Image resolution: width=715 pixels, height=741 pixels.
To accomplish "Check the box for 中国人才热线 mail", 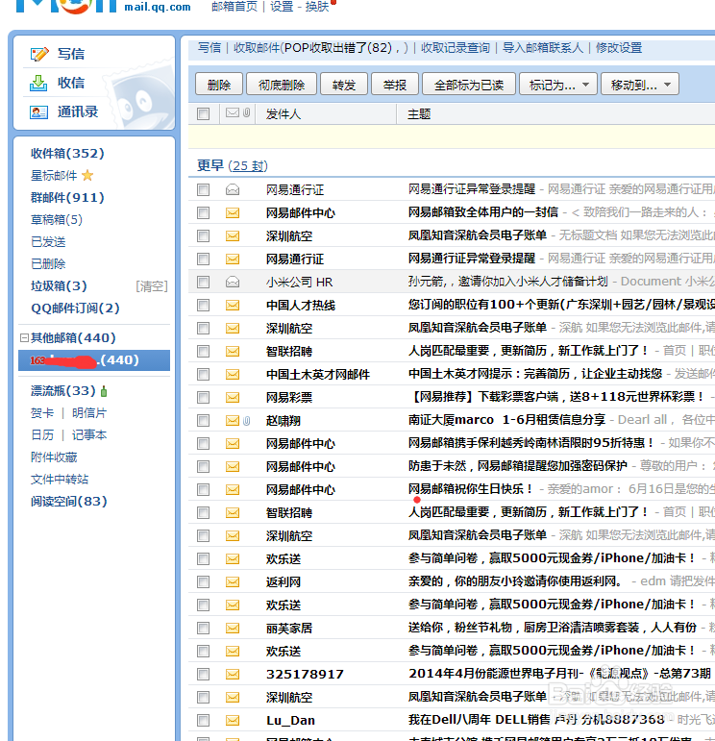I will coord(203,306).
